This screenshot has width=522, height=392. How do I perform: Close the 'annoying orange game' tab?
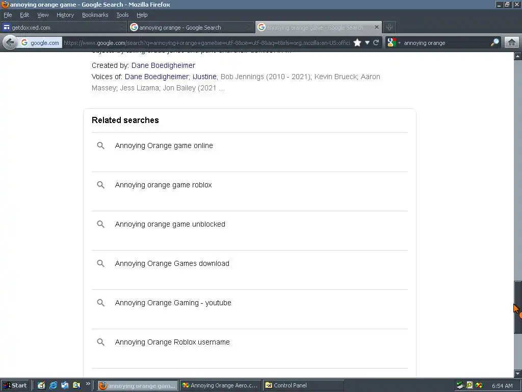[x=377, y=27]
